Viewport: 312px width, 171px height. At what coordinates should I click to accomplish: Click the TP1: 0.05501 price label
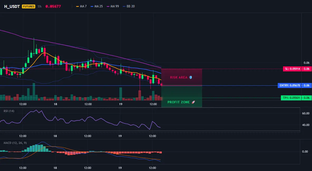point(291,98)
